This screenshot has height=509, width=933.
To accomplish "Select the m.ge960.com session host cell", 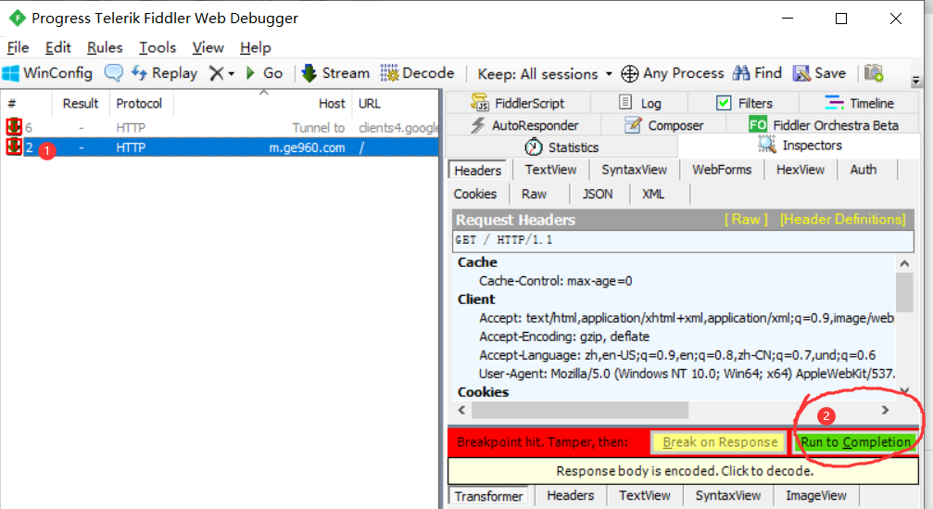I will pyautogui.click(x=307, y=147).
